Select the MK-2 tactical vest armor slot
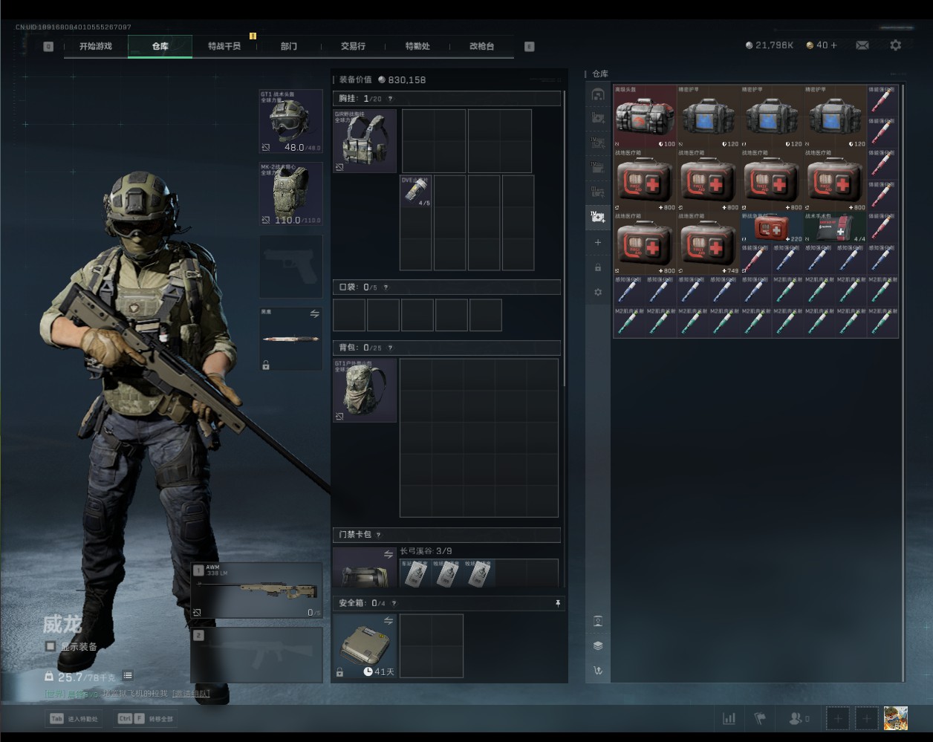This screenshot has width=933, height=742. (x=290, y=194)
